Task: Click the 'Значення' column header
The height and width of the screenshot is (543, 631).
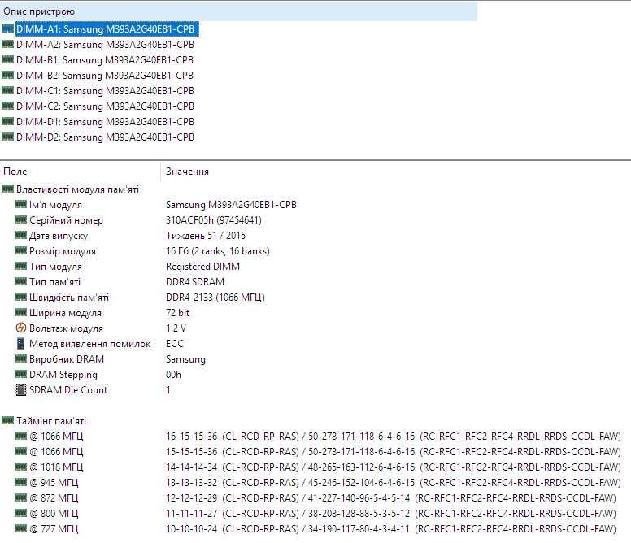Action: click(187, 172)
